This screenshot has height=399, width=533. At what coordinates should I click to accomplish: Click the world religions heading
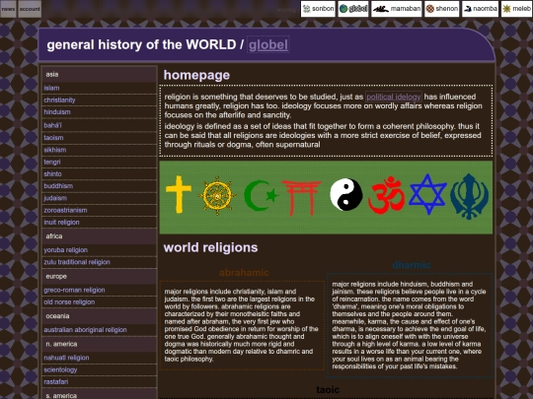[x=211, y=247]
